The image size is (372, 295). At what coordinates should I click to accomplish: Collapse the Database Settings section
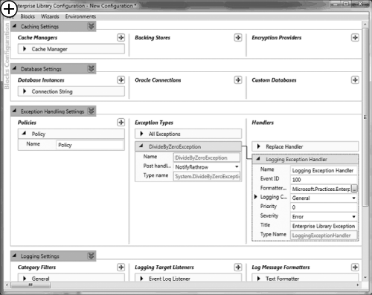[x=14, y=68]
